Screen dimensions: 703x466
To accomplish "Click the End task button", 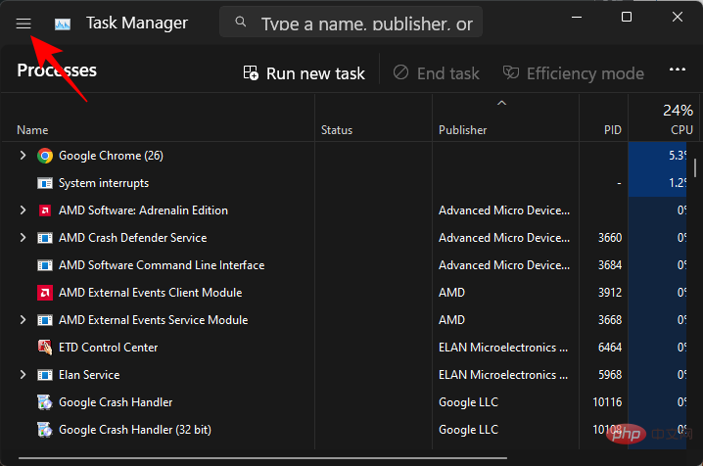I will click(437, 73).
